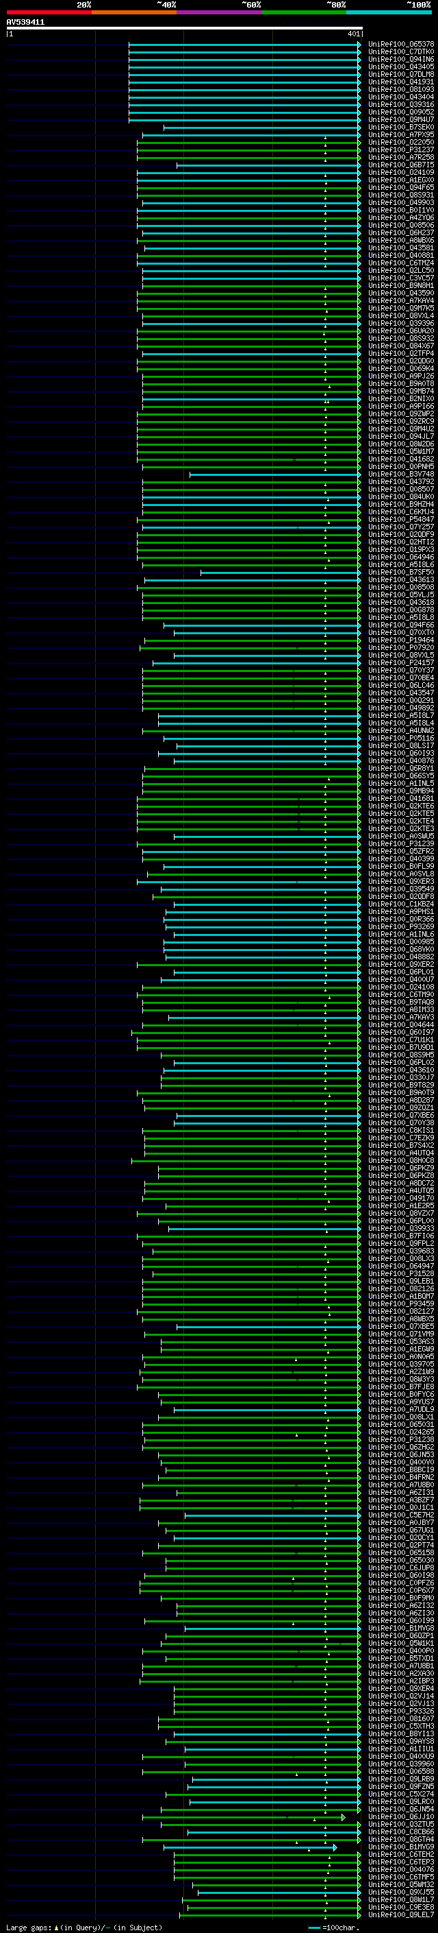This screenshot has width=438, height=1933.
Task: Click the orange ~40% identity legend bar
Action: pos(134,13)
